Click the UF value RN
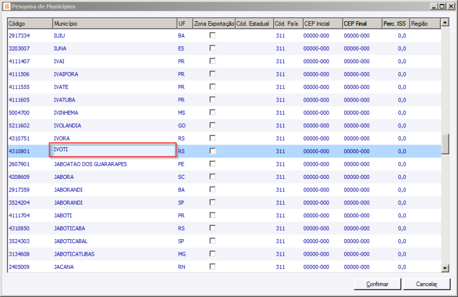Viewport: 458px width, 297px height. (181, 267)
